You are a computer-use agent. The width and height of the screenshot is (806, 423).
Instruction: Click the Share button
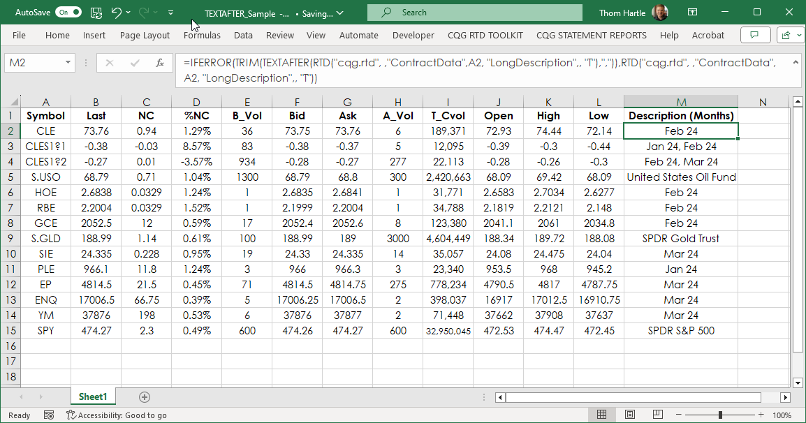[787, 35]
